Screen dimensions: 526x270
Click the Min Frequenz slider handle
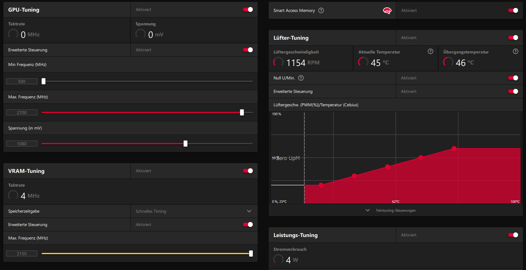point(44,81)
